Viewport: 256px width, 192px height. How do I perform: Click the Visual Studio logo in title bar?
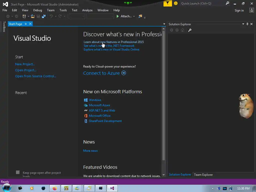point(5,4)
